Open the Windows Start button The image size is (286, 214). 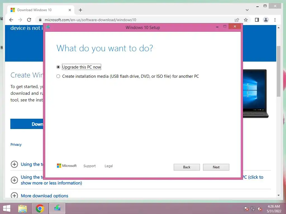tap(7, 208)
